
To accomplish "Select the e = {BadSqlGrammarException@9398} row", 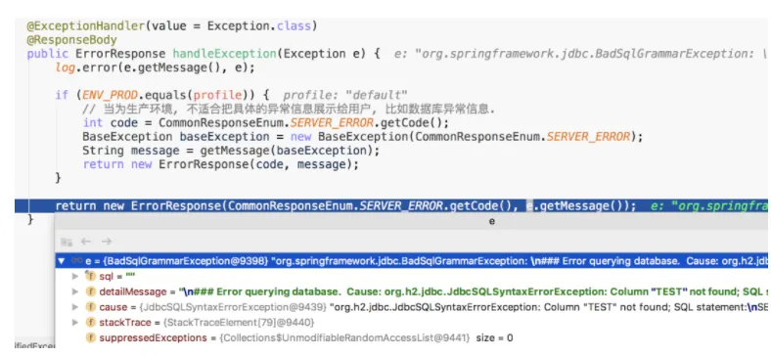I will (x=412, y=261).
